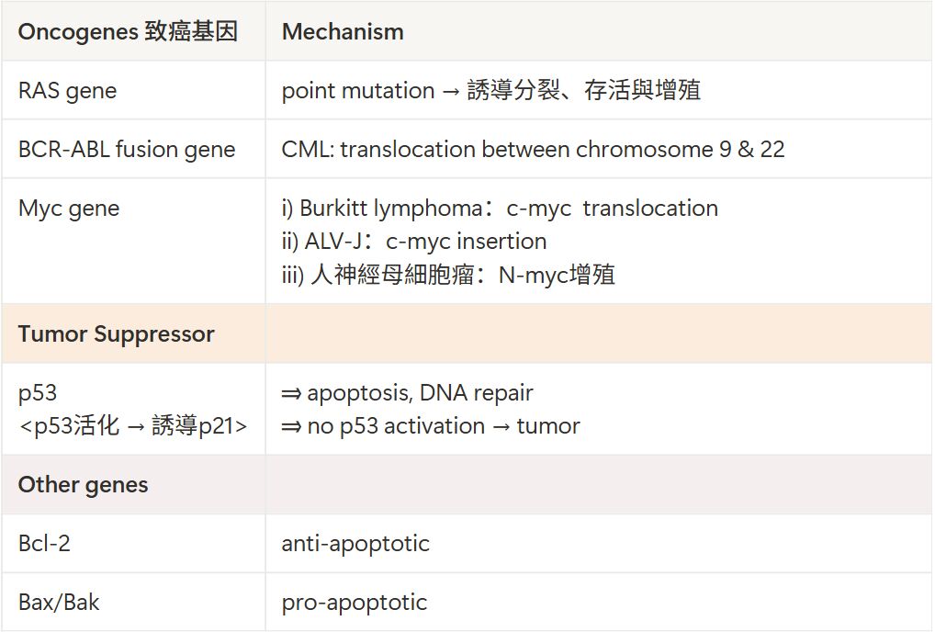The width and height of the screenshot is (935, 632).
Task: Select the "RAS gene" cell
Action: 67,91
